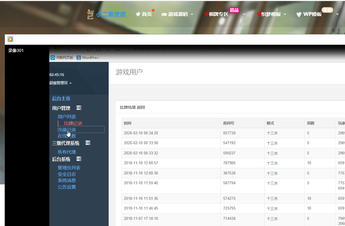
Task: Select room number 787906
Action: pos(229,163)
